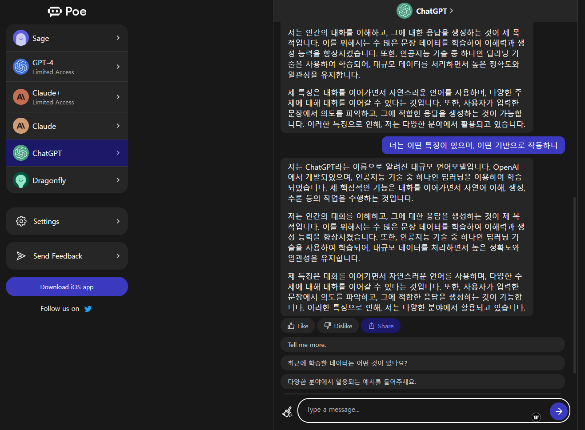Viewport: 585px width, 430px height.
Task: Click the Settings gear icon
Action: [x=21, y=221]
